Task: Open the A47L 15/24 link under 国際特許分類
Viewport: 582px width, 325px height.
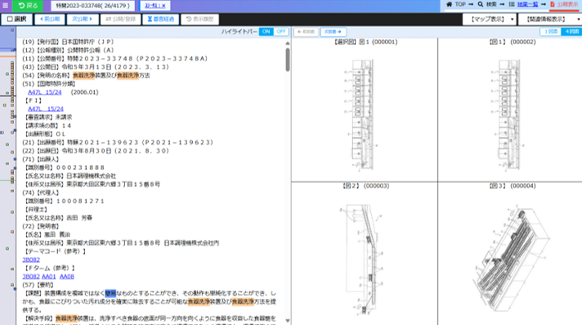Action: point(45,92)
